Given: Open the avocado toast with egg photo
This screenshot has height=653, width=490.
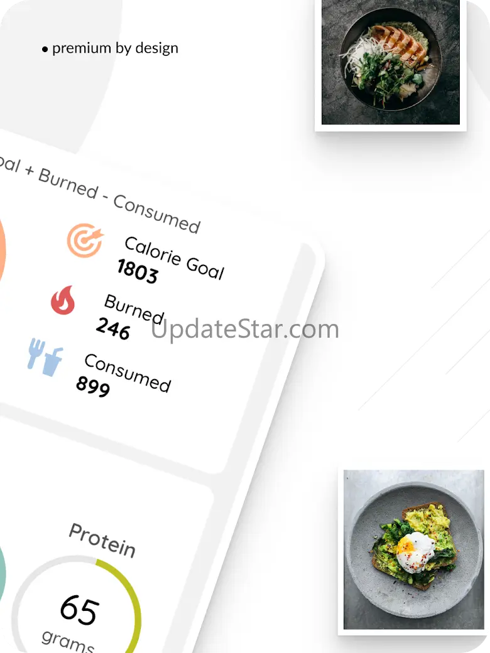Looking at the screenshot, I should click(414, 549).
